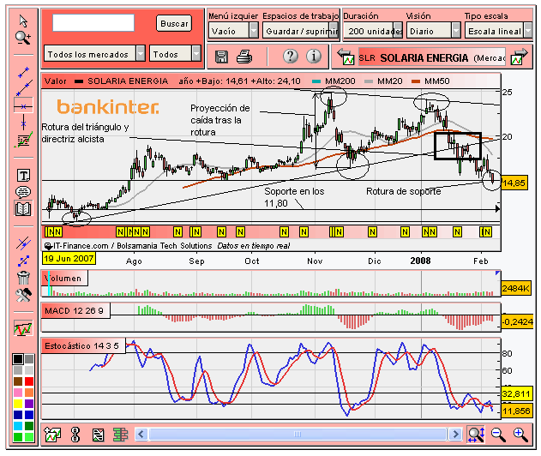Go to next security with right arrow chart icon

click(520, 57)
